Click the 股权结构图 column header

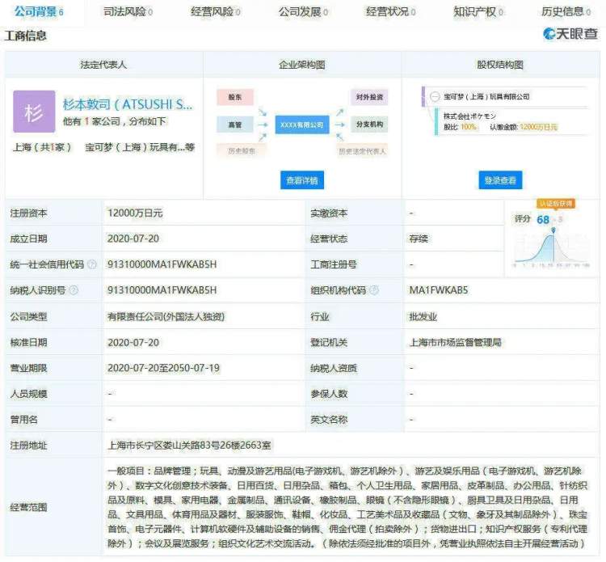tap(500, 65)
